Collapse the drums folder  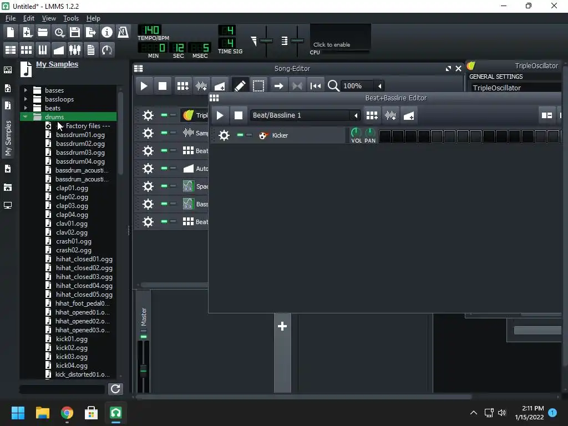click(26, 116)
